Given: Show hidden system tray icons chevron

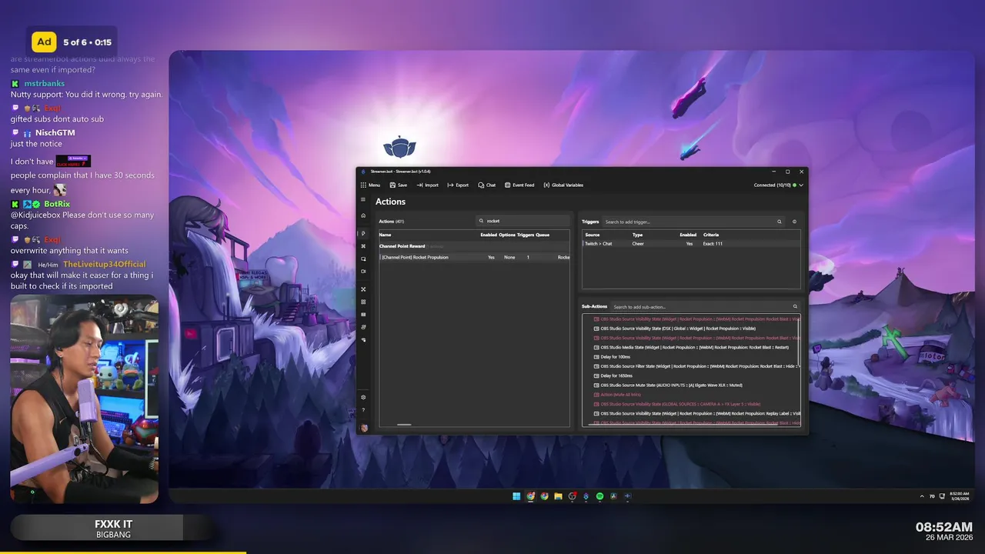Looking at the screenshot, I should pos(922,496).
